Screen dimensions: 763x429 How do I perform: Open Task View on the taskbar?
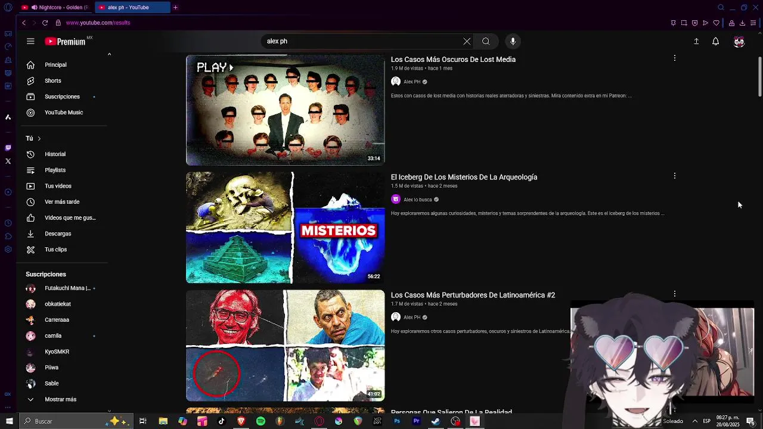pyautogui.click(x=143, y=421)
